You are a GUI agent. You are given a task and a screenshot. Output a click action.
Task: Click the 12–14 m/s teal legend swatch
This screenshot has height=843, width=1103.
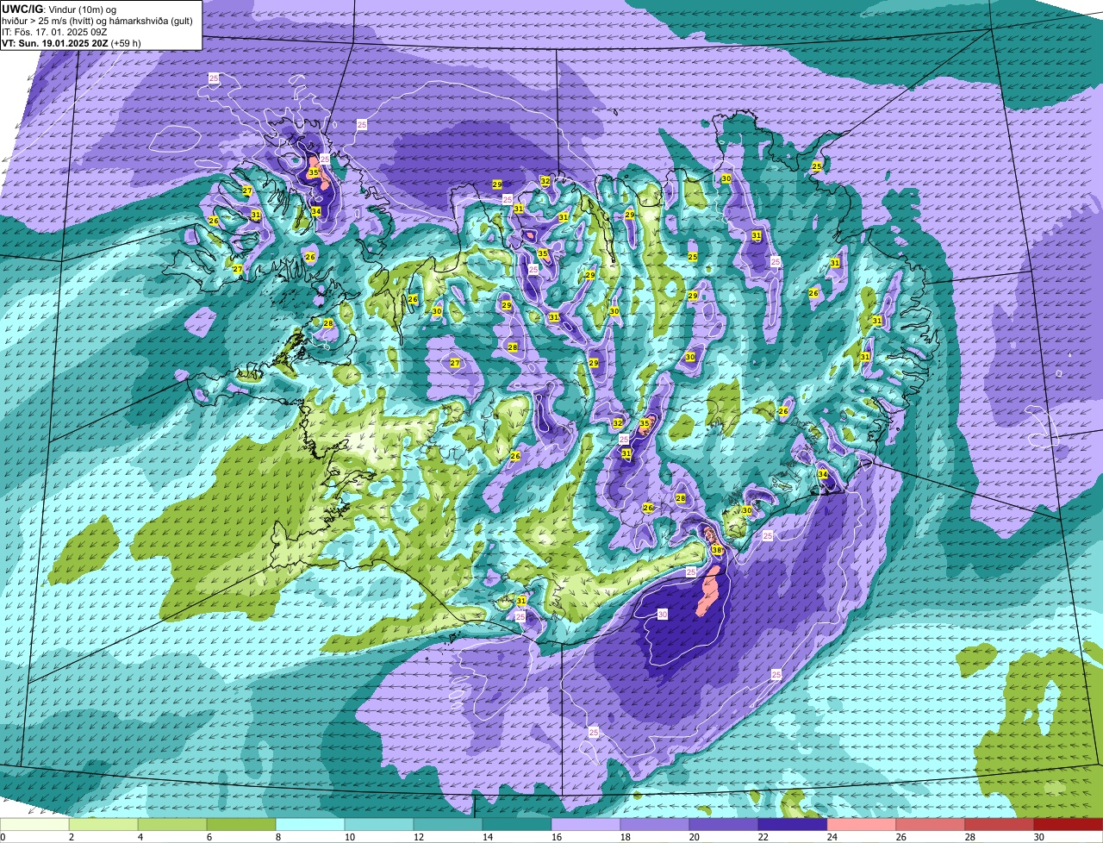[448, 825]
